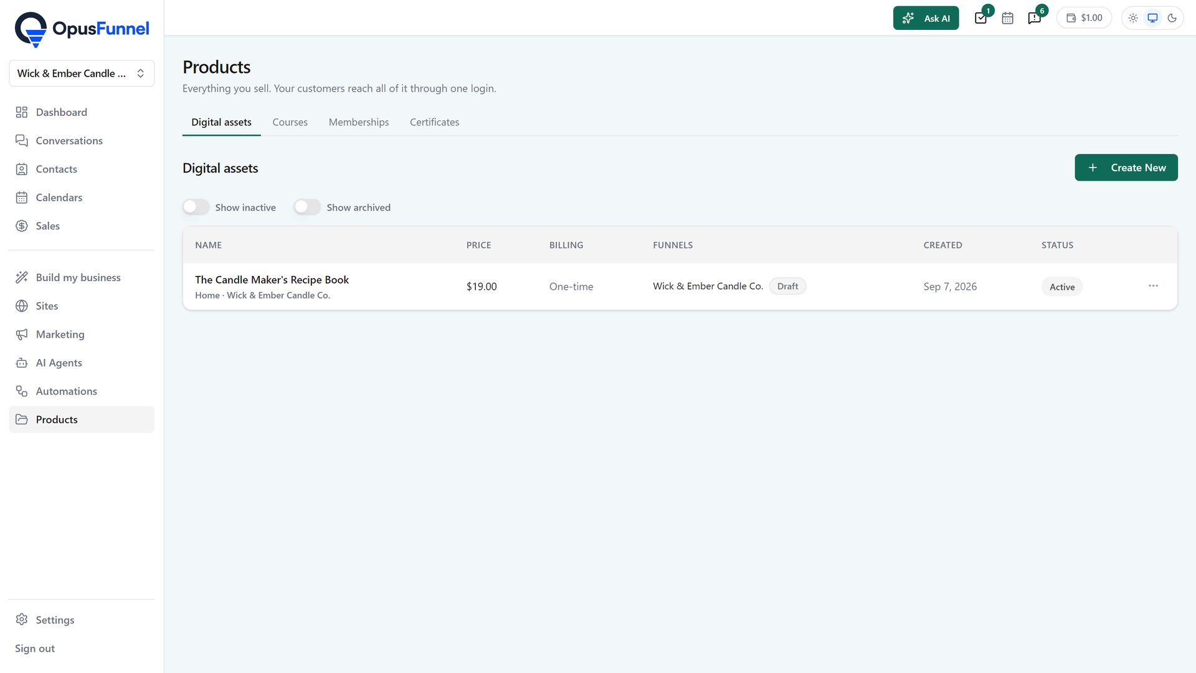Click the Ask AI button
This screenshot has height=673, width=1196.
click(x=926, y=18)
